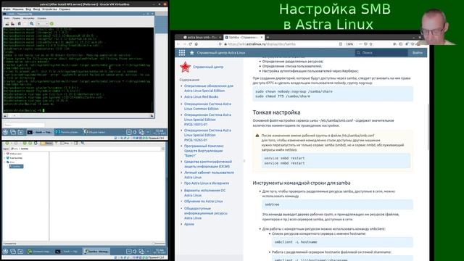464x261 pixels.
Task: Expand 'Личный кабинет пользователя Astra Linux'
Action: click(x=181, y=173)
